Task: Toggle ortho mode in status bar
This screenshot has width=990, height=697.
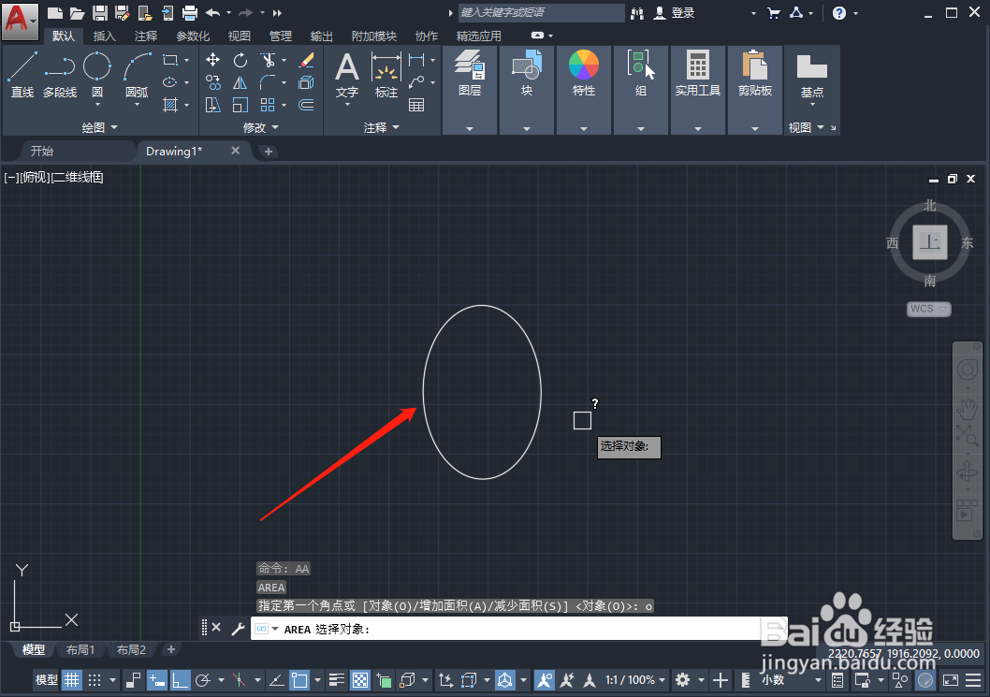Action: point(180,680)
